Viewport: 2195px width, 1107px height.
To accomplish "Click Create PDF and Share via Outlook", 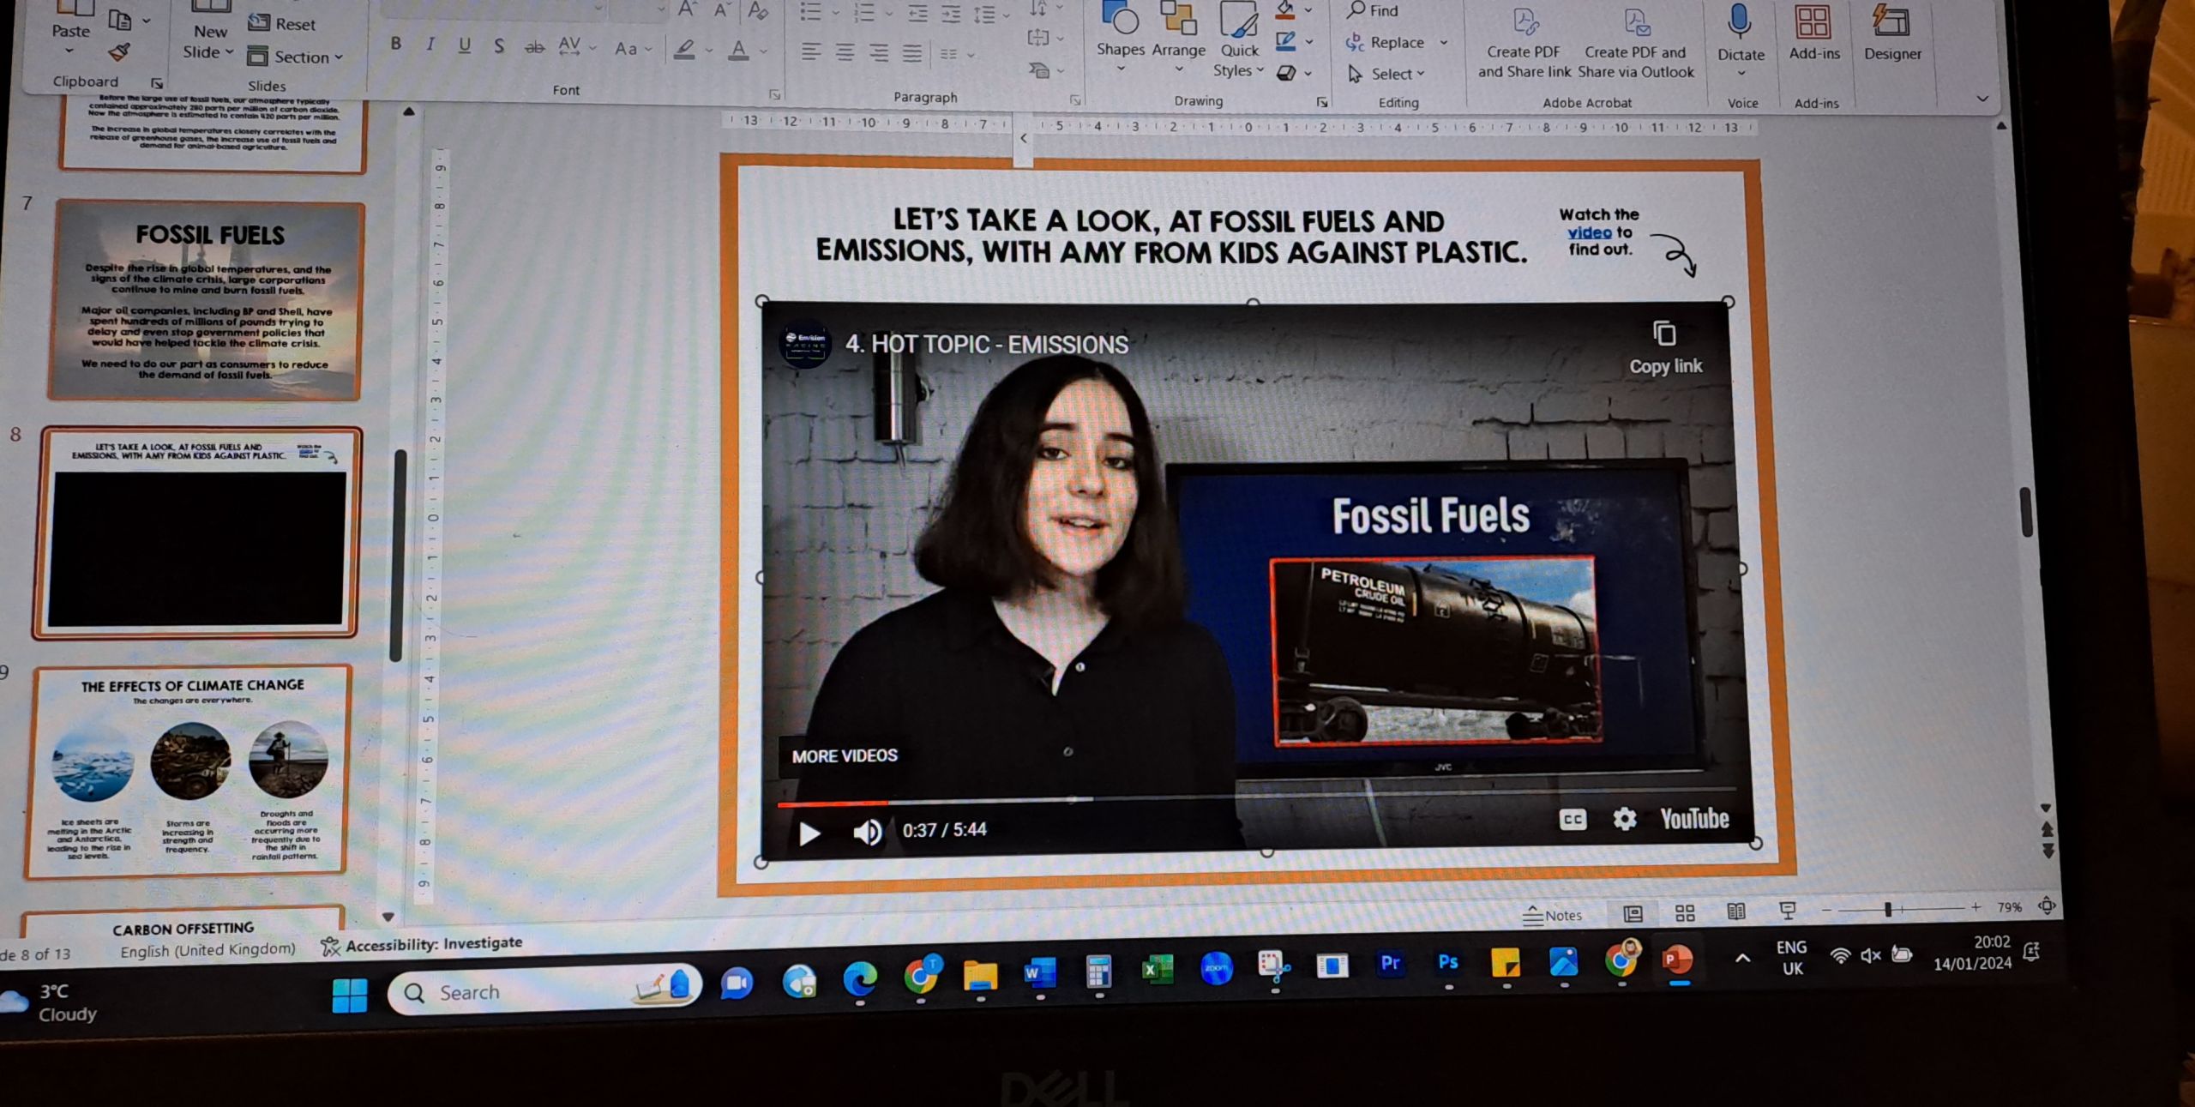I will coord(1635,43).
